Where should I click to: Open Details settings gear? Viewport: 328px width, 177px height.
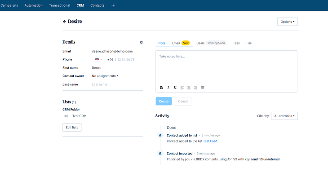pyautogui.click(x=141, y=42)
